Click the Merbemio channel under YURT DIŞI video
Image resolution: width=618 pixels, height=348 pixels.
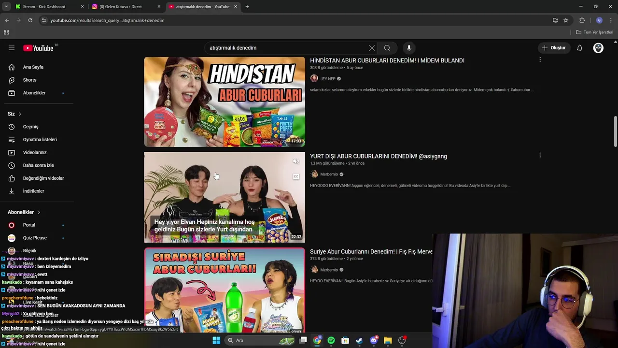(329, 174)
